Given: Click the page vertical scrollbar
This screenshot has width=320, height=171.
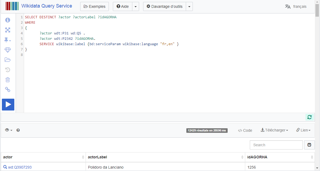Looking at the screenshot, I should point(317,10).
